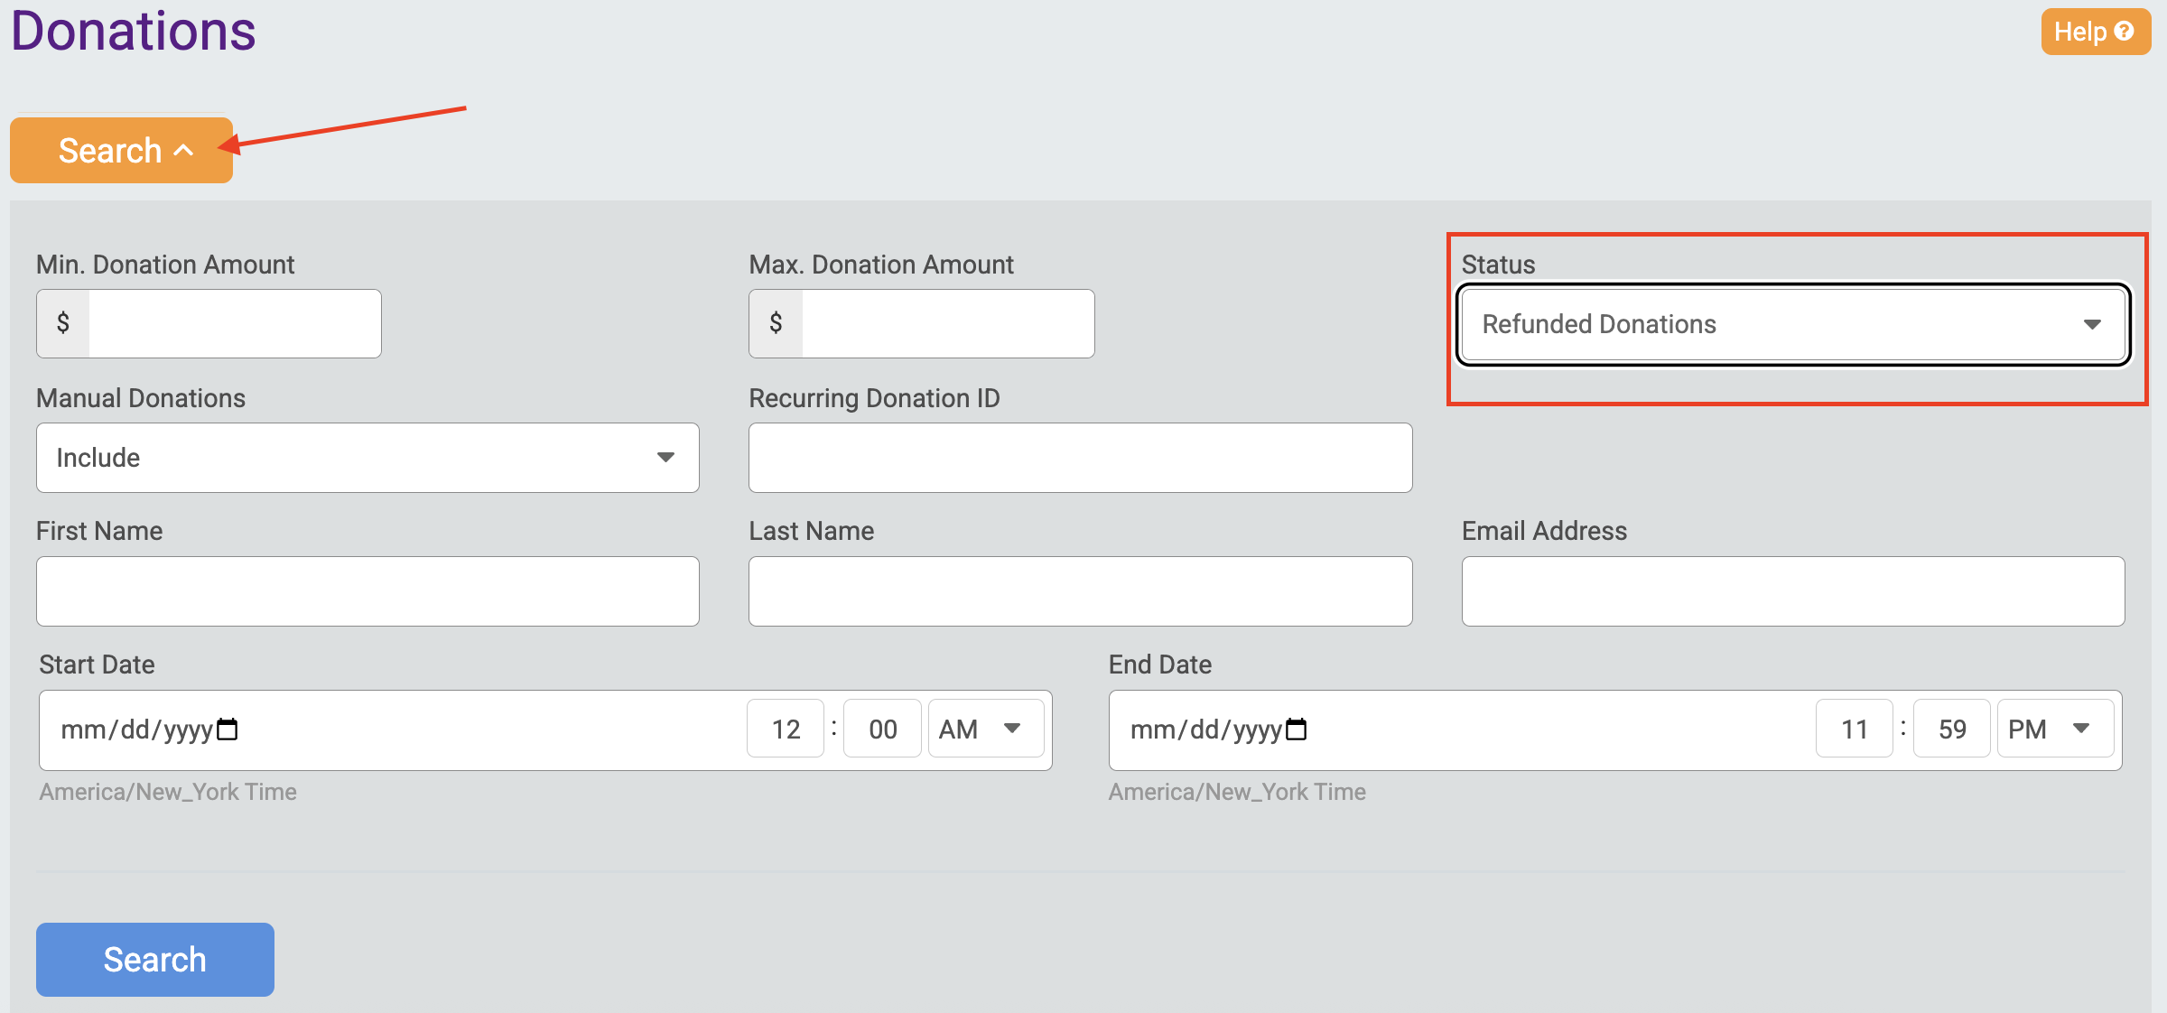Viewport: 2167px width, 1013px height.
Task: Open the End Date calendar picker icon
Action: click(1296, 729)
